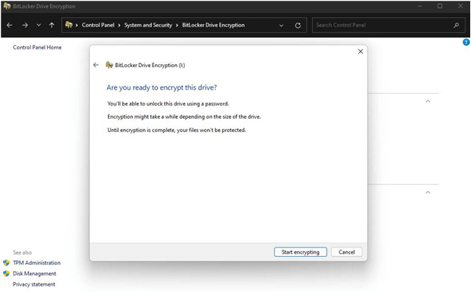471x292 pixels.
Task: Select Control Panel in the breadcrumb
Action: (x=98, y=25)
